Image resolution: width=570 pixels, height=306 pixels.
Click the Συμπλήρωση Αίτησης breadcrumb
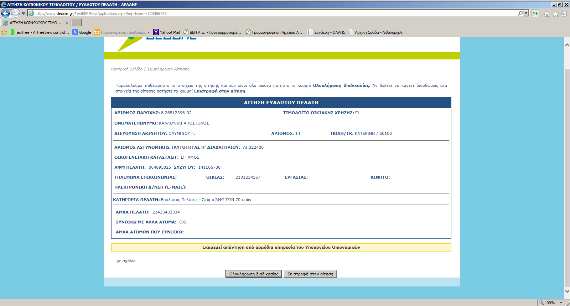(x=168, y=69)
